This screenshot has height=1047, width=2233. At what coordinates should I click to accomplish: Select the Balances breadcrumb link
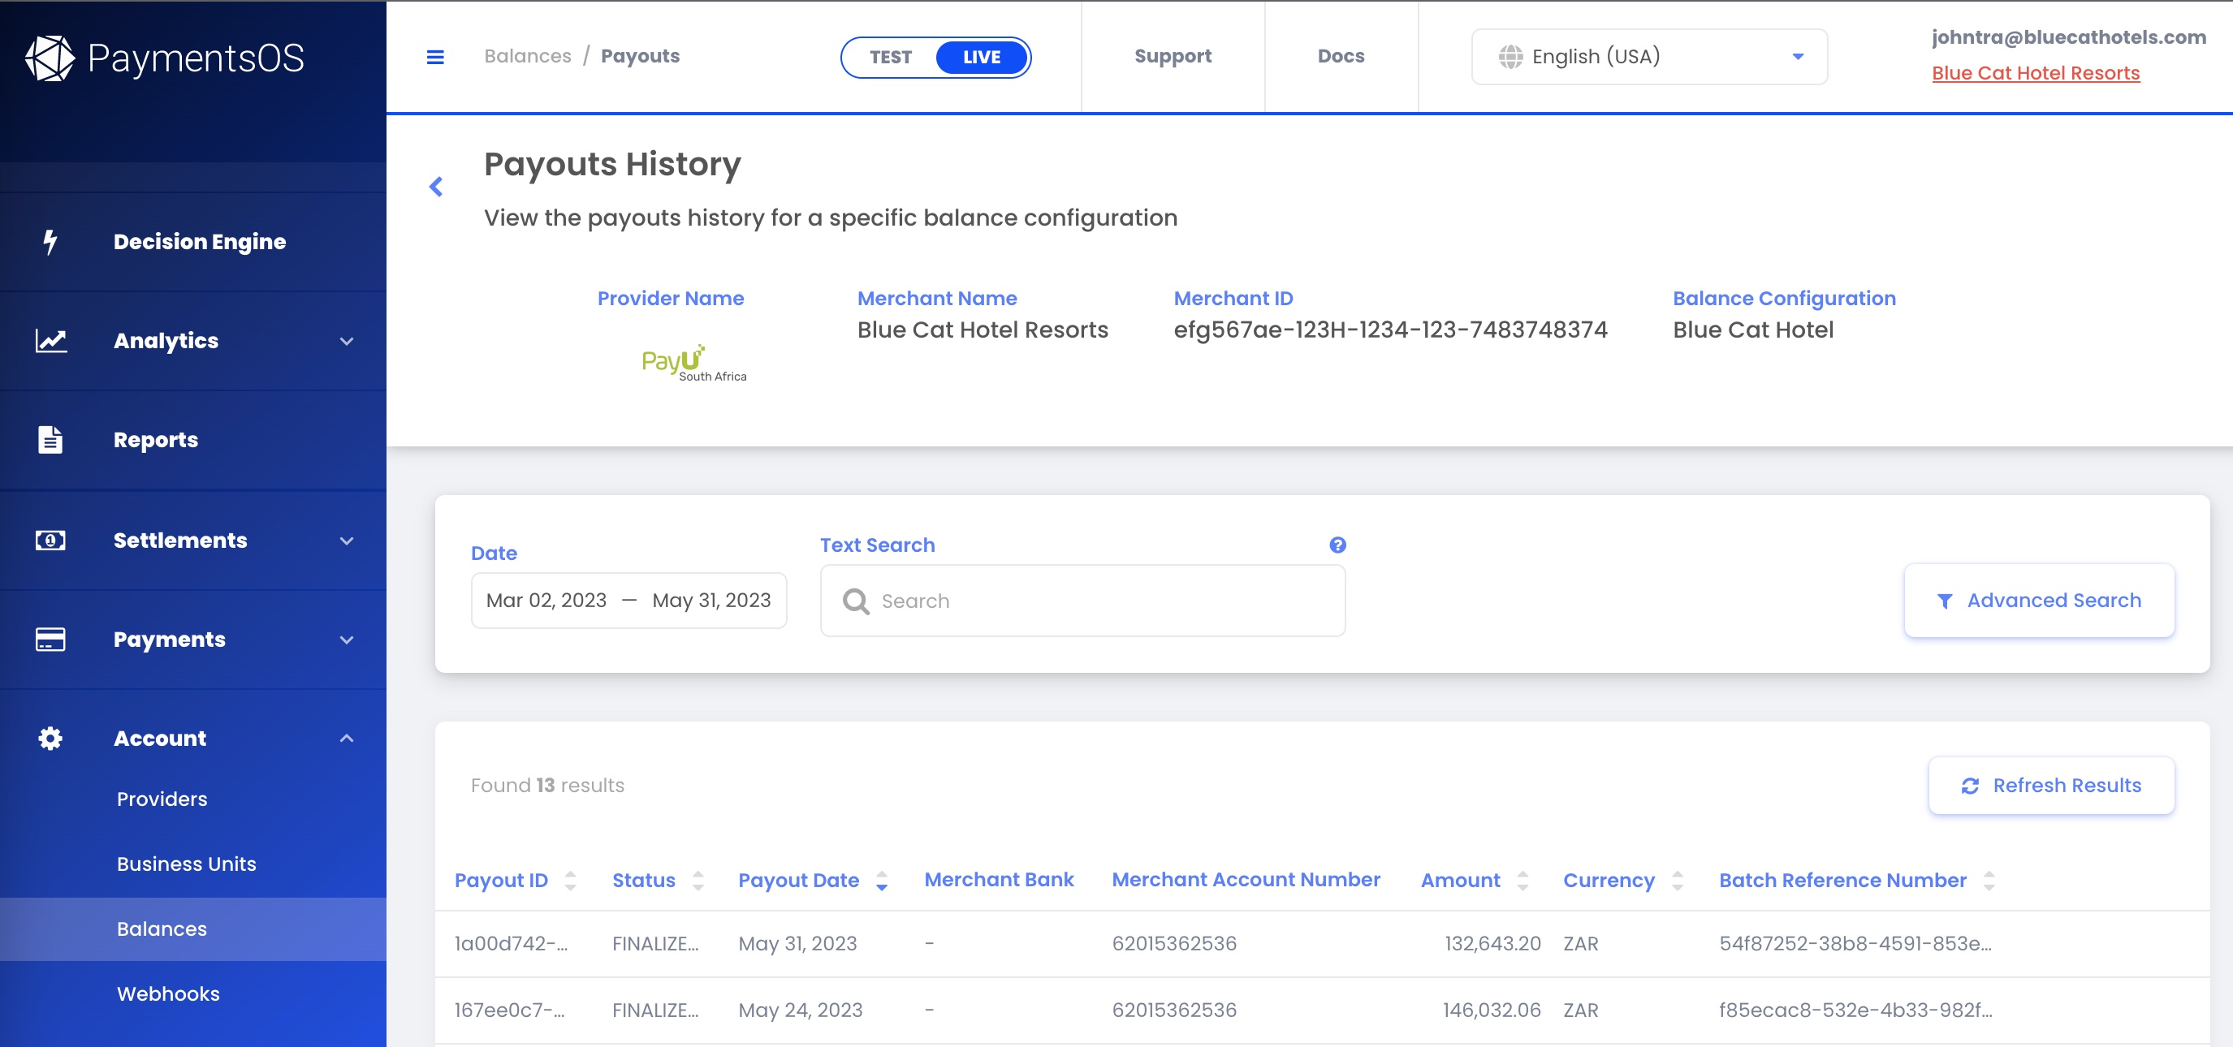point(527,55)
